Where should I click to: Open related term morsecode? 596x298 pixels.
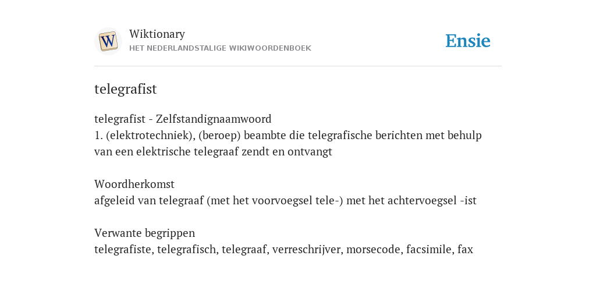pos(373,250)
